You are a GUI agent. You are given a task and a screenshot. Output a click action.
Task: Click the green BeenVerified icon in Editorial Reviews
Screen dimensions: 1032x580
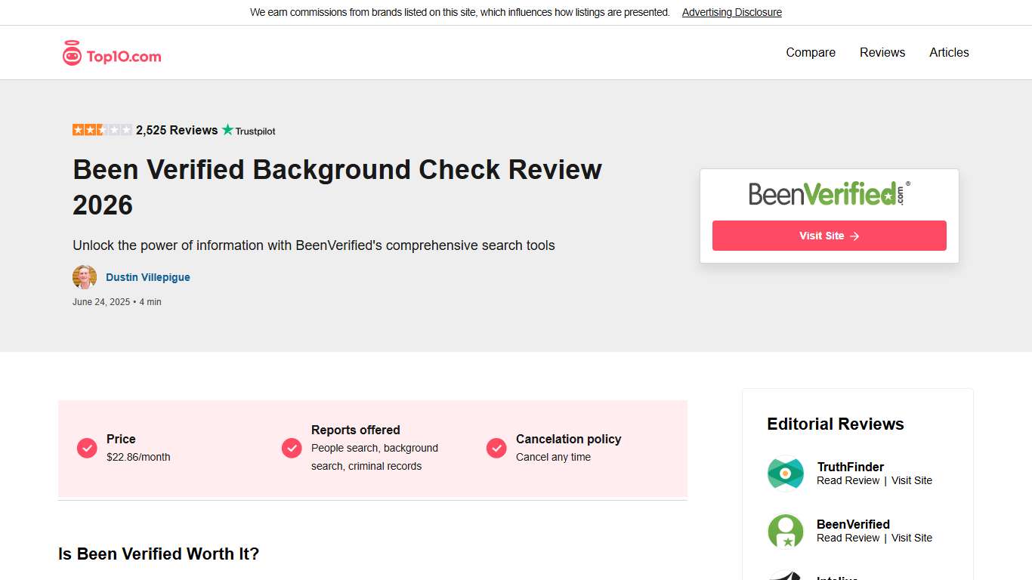click(x=785, y=531)
